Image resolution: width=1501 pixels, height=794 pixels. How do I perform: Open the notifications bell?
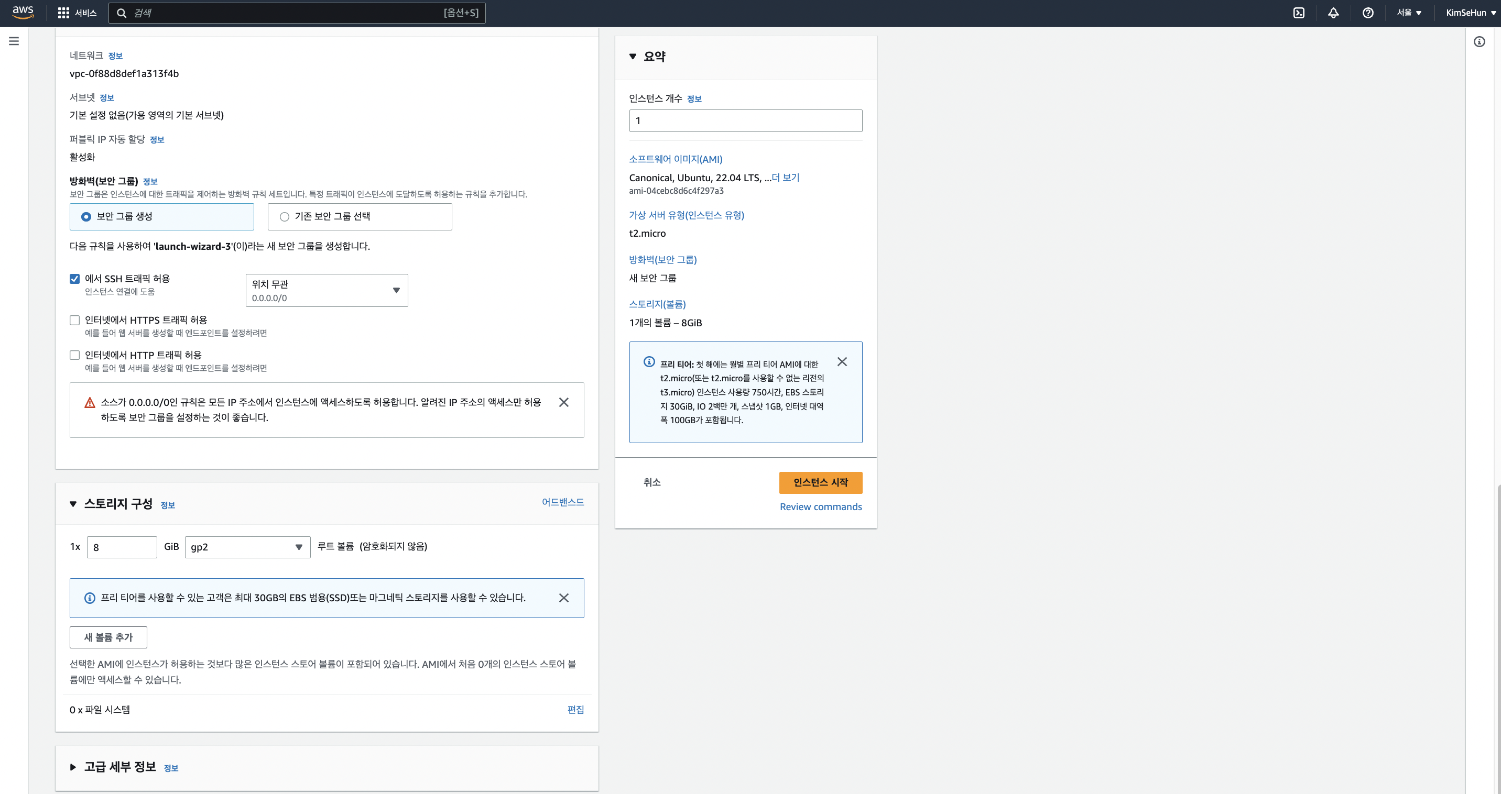click(1333, 13)
